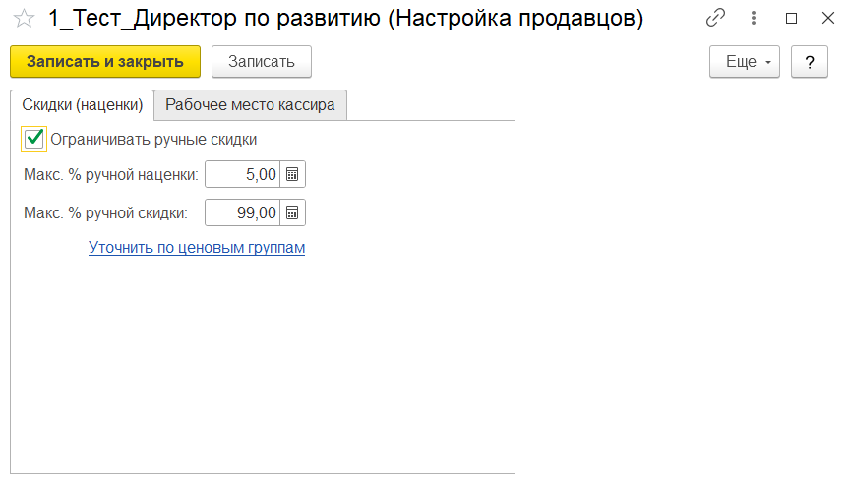Click the Макс. % ручной скидки label
The image size is (848, 482).
click(x=105, y=212)
